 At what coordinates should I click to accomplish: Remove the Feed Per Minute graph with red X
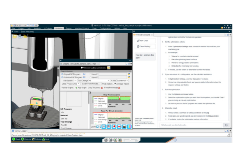click(119, 88)
